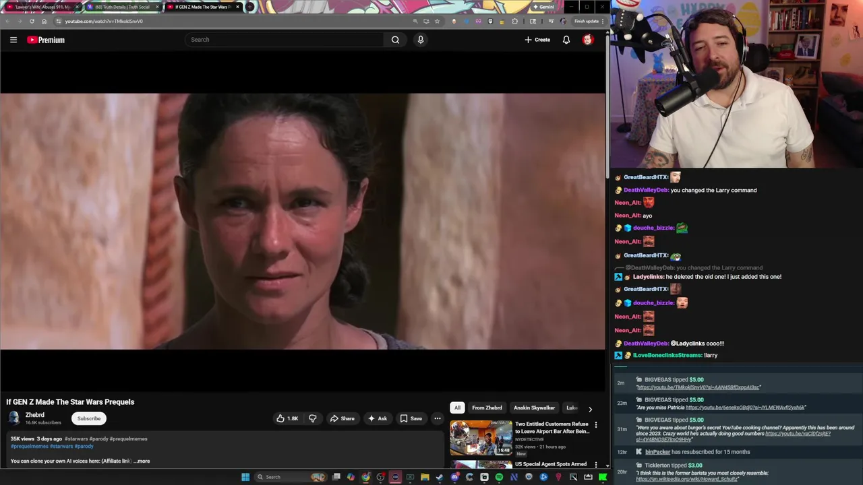This screenshot has height=485, width=863.
Task: Open File Explorer from the taskbar
Action: pos(425,477)
